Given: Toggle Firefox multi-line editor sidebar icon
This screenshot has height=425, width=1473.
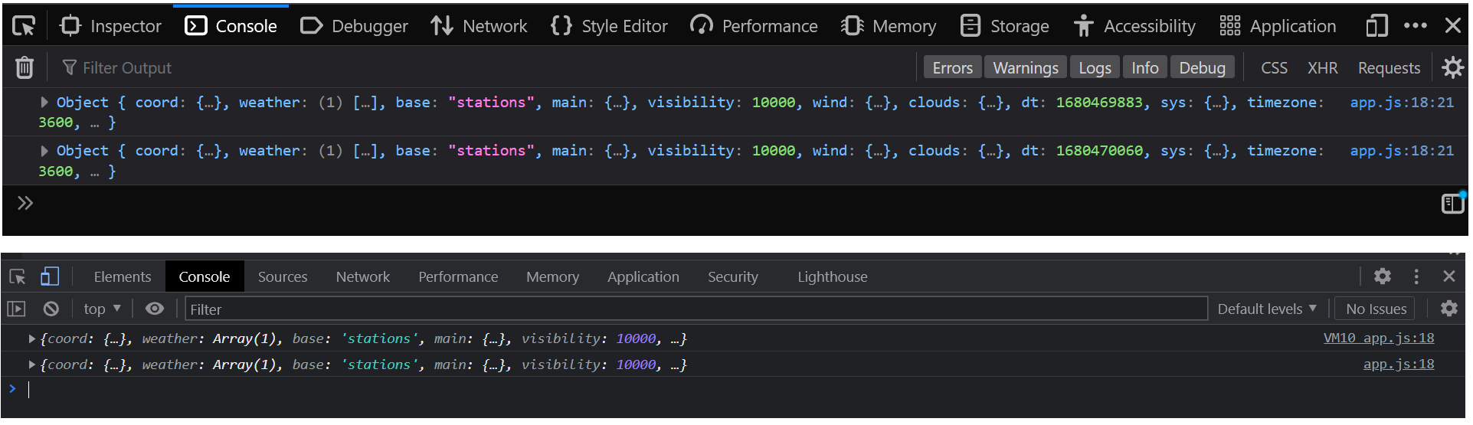Looking at the screenshot, I should click(1452, 203).
